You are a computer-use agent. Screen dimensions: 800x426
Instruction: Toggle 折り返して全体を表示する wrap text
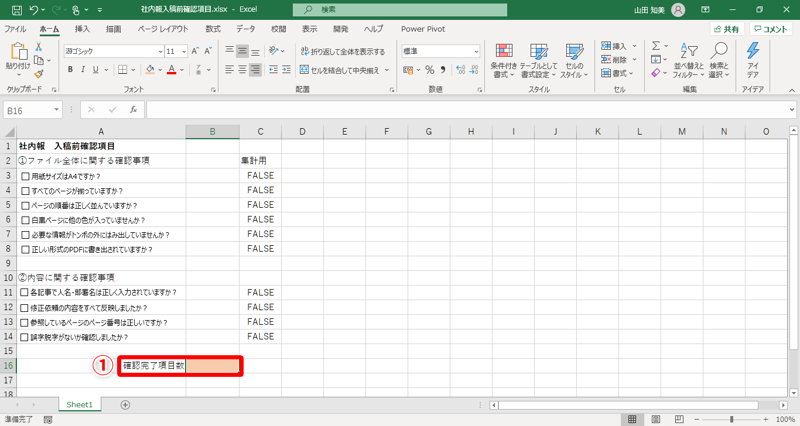(343, 51)
